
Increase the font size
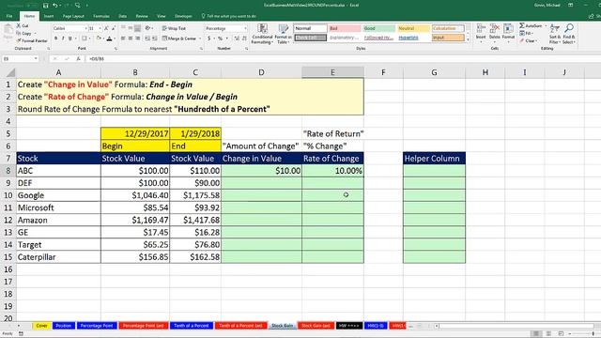pos(106,28)
